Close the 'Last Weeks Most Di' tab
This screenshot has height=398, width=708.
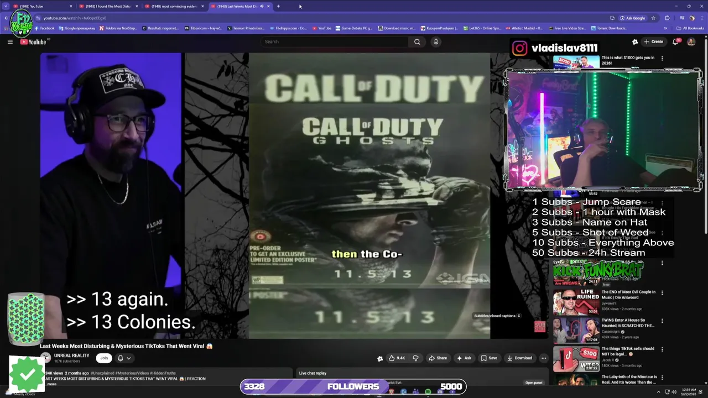(x=268, y=6)
